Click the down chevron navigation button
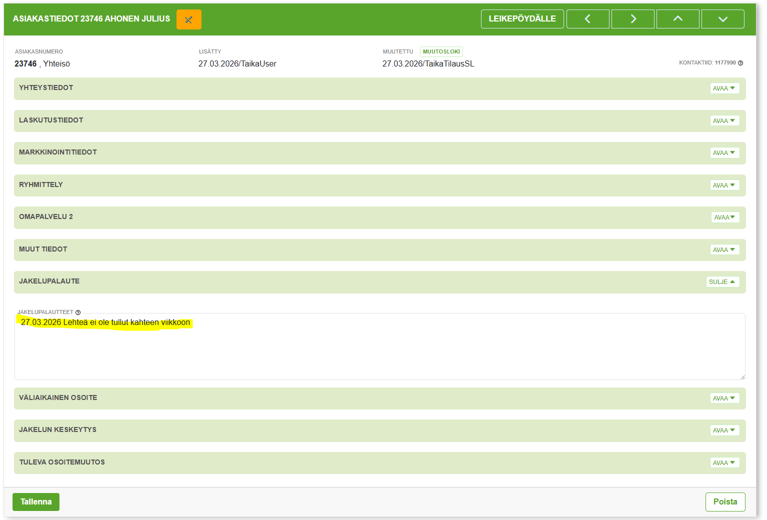The height and width of the screenshot is (520, 767). tap(722, 19)
